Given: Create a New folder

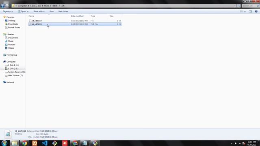Looking at the screenshot, I should click(x=63, y=11).
